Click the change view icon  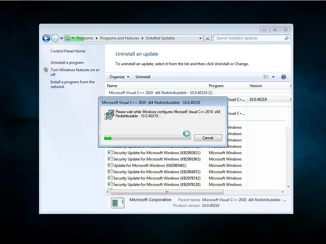[266, 77]
